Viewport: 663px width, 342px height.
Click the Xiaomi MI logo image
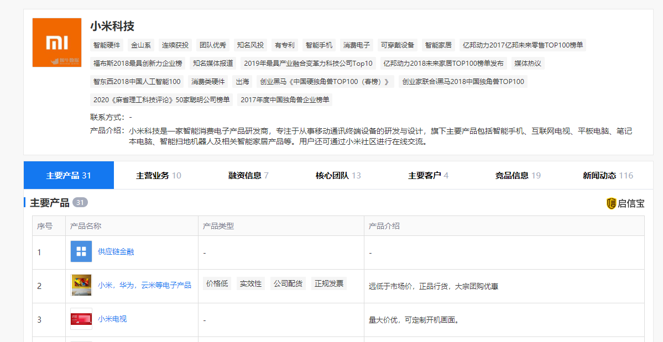coord(57,43)
